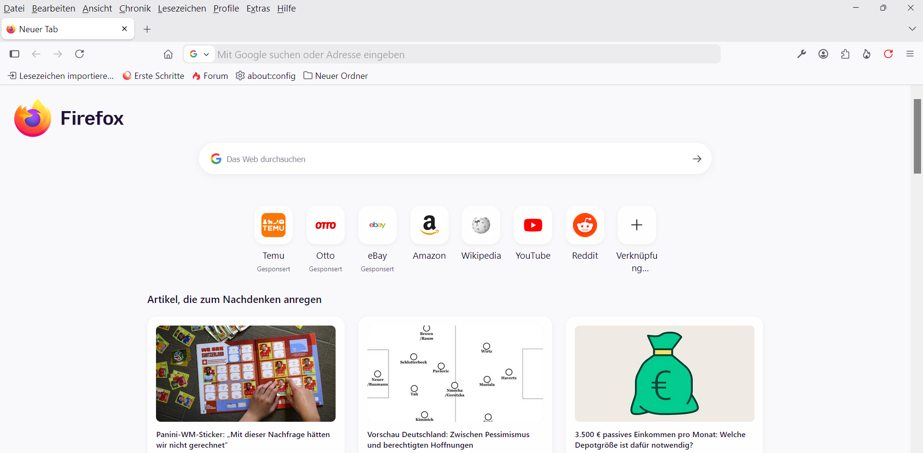Submit web search with arrow button
923x453 pixels.
(x=697, y=159)
